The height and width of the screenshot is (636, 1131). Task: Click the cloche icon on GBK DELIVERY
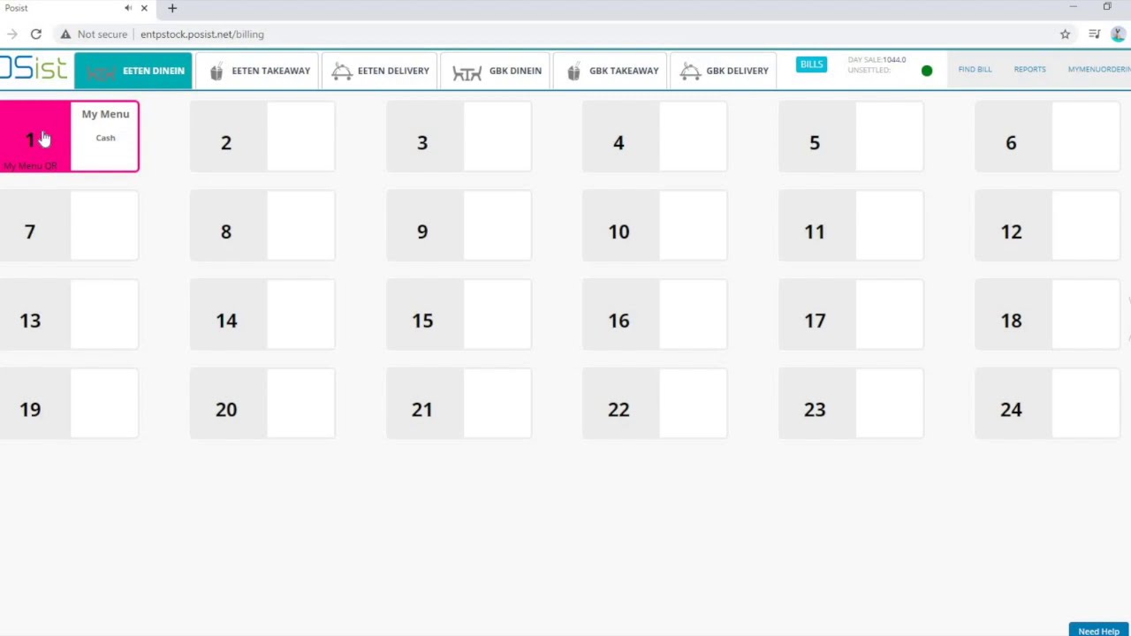690,72
